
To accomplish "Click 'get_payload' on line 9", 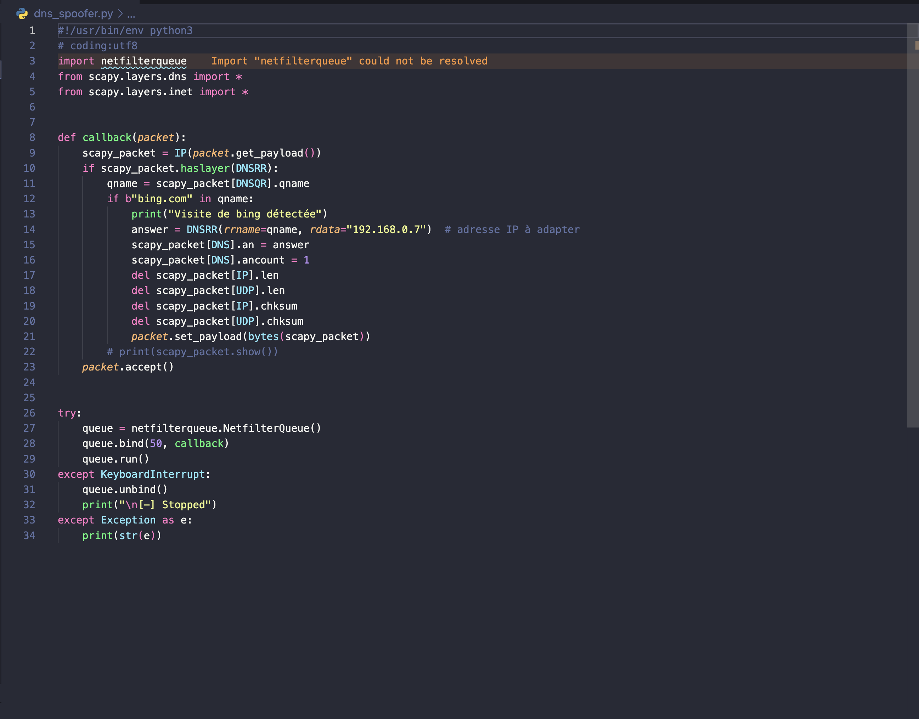I will [x=269, y=153].
